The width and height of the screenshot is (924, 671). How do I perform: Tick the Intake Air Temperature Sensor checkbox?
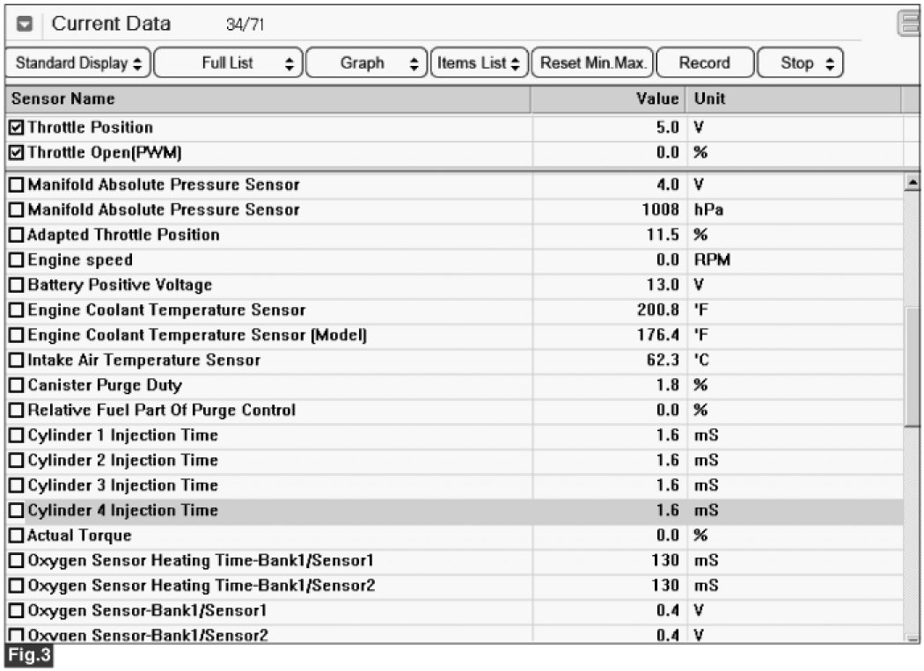[x=17, y=361]
